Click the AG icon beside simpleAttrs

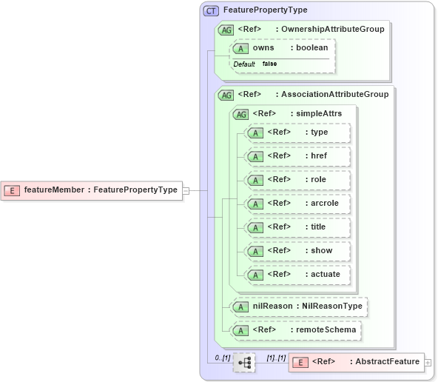click(240, 114)
